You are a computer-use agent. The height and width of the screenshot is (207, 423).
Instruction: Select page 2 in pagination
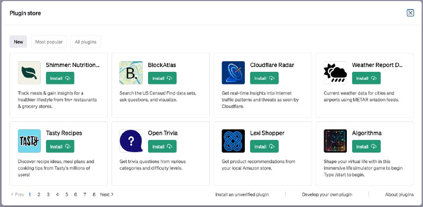(x=39, y=194)
